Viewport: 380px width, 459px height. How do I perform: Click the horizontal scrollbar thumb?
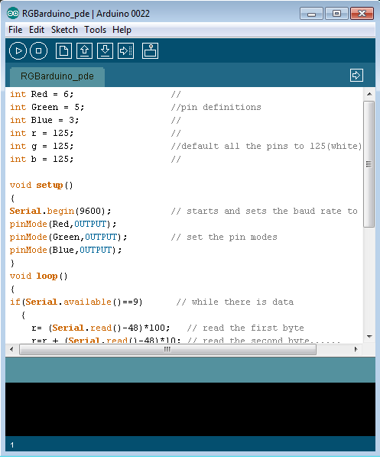(x=167, y=349)
